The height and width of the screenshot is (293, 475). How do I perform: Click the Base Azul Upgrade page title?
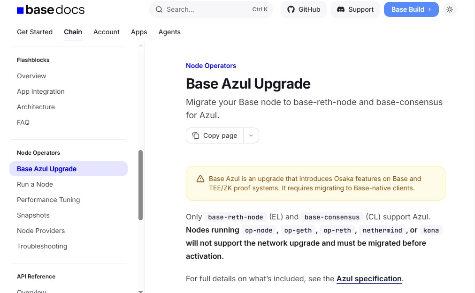(x=248, y=84)
